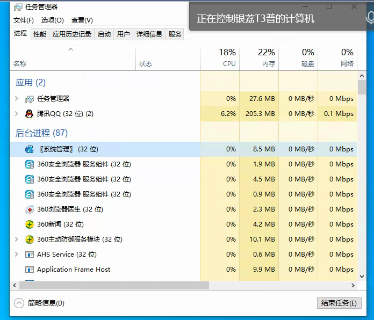Select the 360新闻 (32 位) row name
The image size is (374, 320).
pos(60,224)
